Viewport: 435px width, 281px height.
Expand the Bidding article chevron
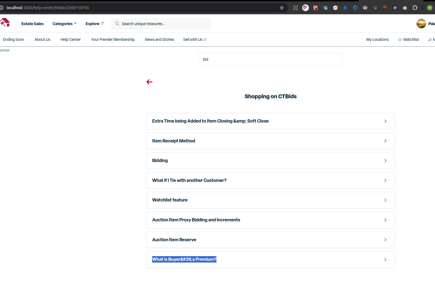pyautogui.click(x=385, y=161)
